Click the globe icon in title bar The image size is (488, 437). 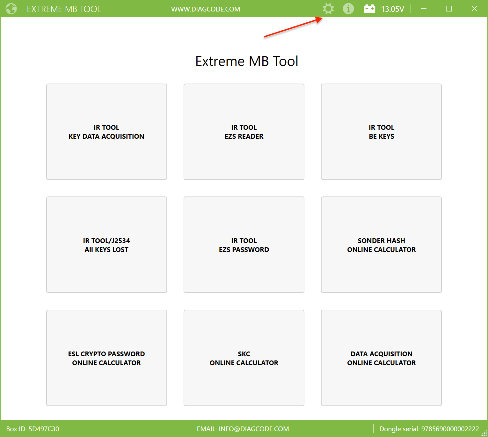(x=11, y=9)
